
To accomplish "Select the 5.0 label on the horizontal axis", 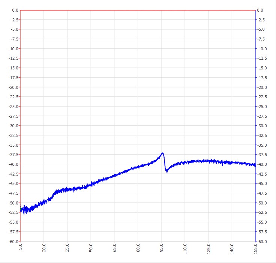I will [x=20, y=246].
